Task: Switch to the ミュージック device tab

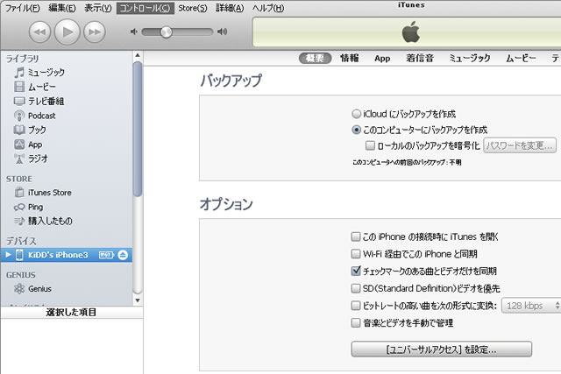Action: 470,58
